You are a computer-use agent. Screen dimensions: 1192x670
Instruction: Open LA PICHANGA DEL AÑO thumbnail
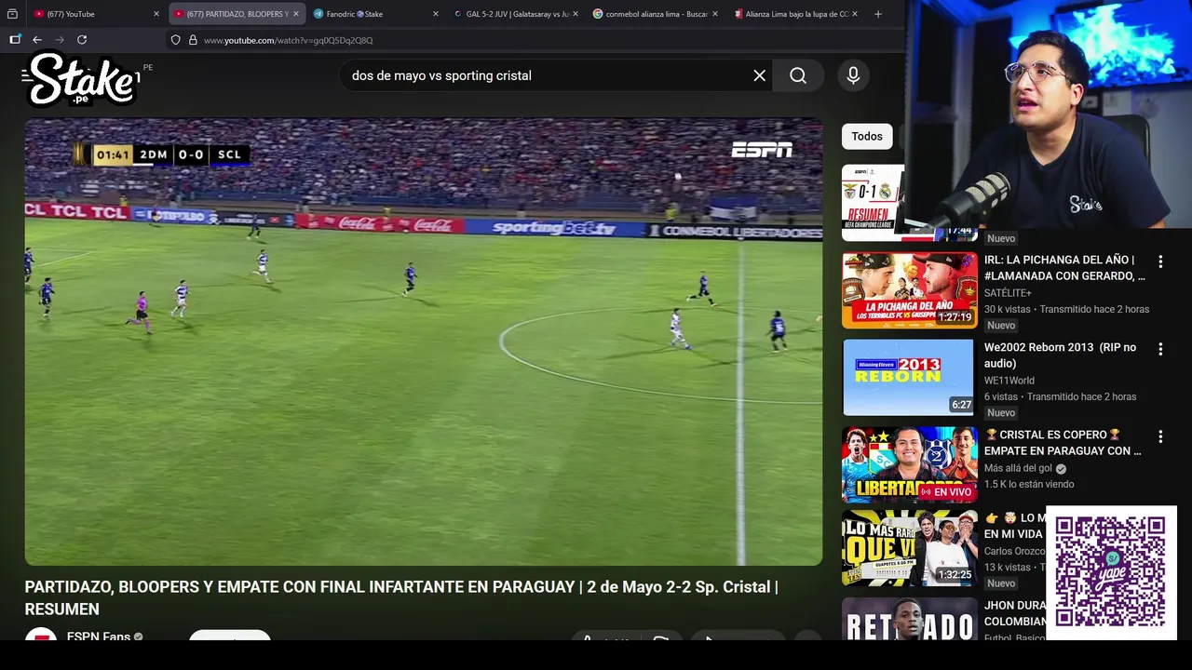coord(910,290)
